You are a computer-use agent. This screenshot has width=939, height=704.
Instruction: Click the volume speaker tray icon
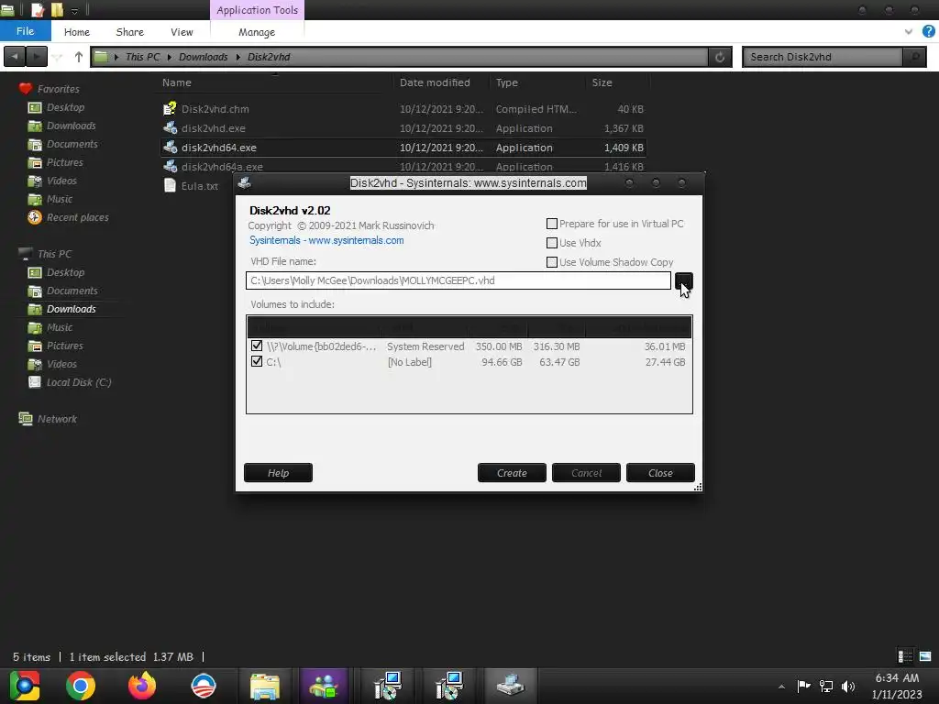pos(848,686)
